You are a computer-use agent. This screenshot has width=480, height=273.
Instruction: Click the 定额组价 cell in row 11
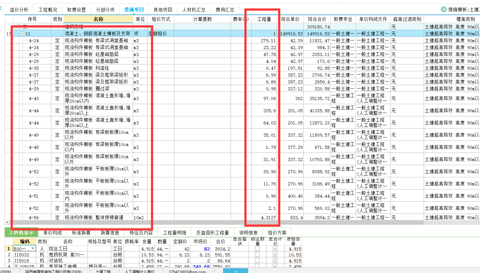pyautogui.click(x=161, y=33)
